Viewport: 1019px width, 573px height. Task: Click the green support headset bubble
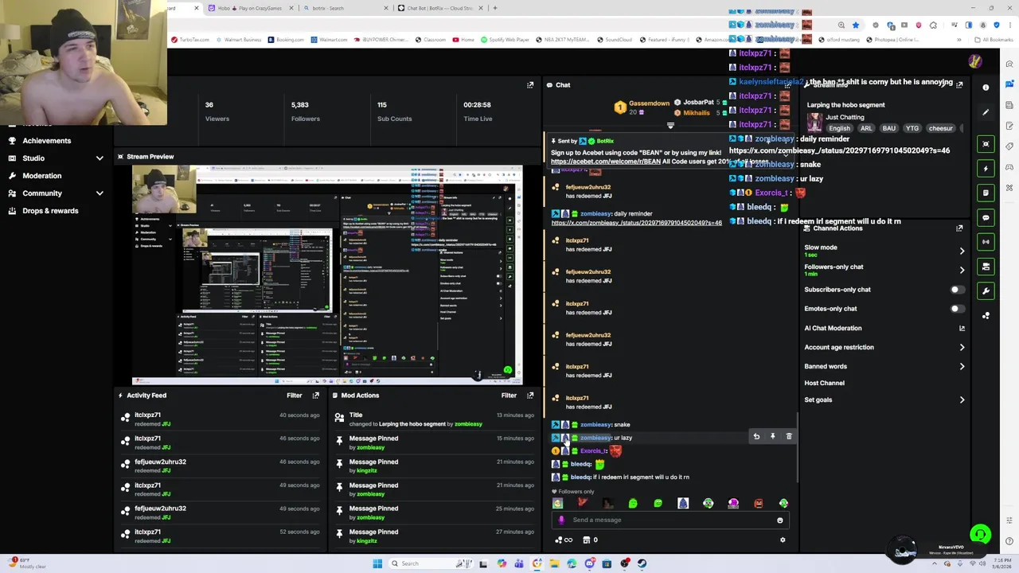point(980,535)
